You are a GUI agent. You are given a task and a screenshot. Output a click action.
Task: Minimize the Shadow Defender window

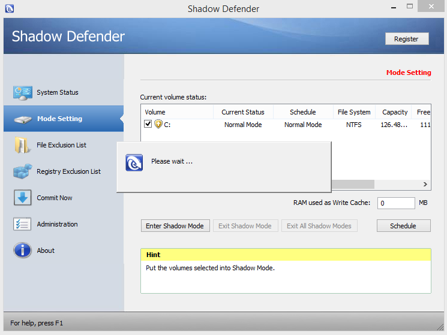[x=394, y=7]
